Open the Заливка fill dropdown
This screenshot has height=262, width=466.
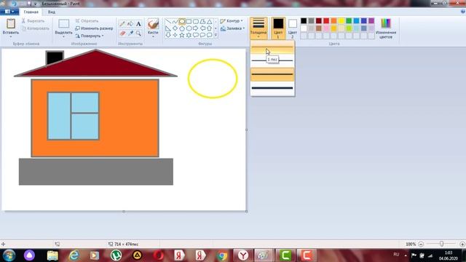tap(233, 28)
